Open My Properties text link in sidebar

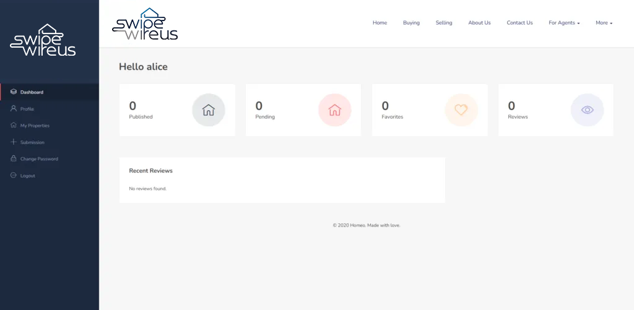35,126
